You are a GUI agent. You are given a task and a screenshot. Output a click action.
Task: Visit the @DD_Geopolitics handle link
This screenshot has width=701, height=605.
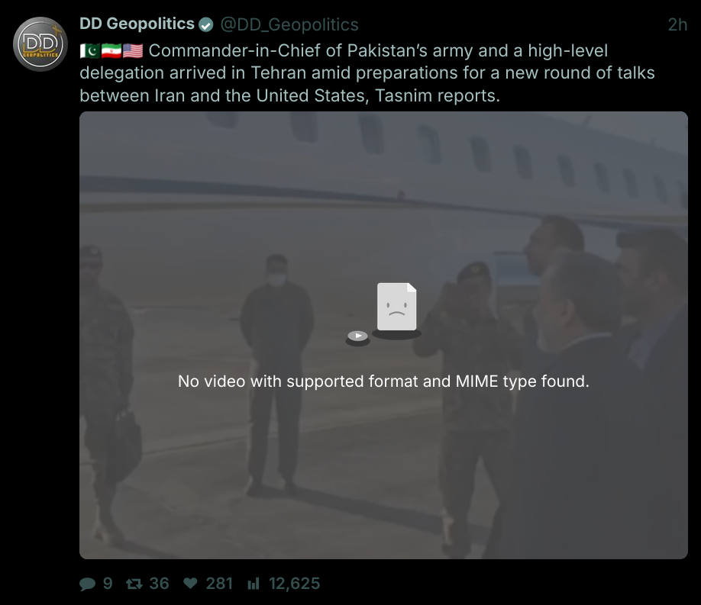(x=289, y=25)
